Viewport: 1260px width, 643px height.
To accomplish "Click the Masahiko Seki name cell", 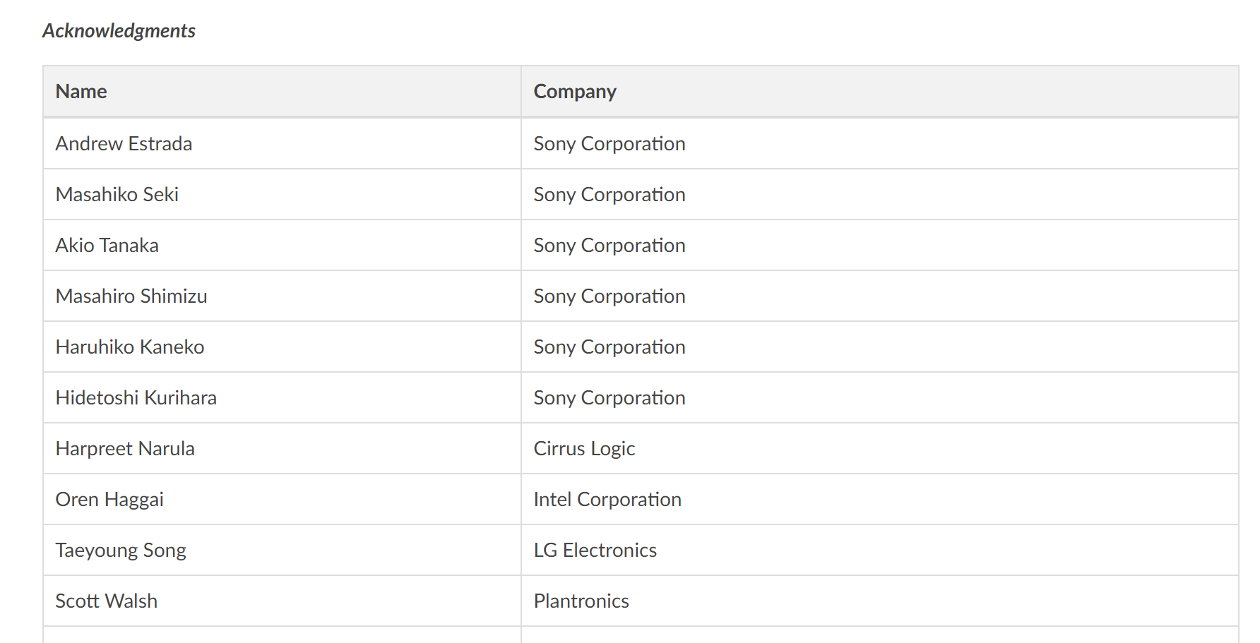I will 117,195.
